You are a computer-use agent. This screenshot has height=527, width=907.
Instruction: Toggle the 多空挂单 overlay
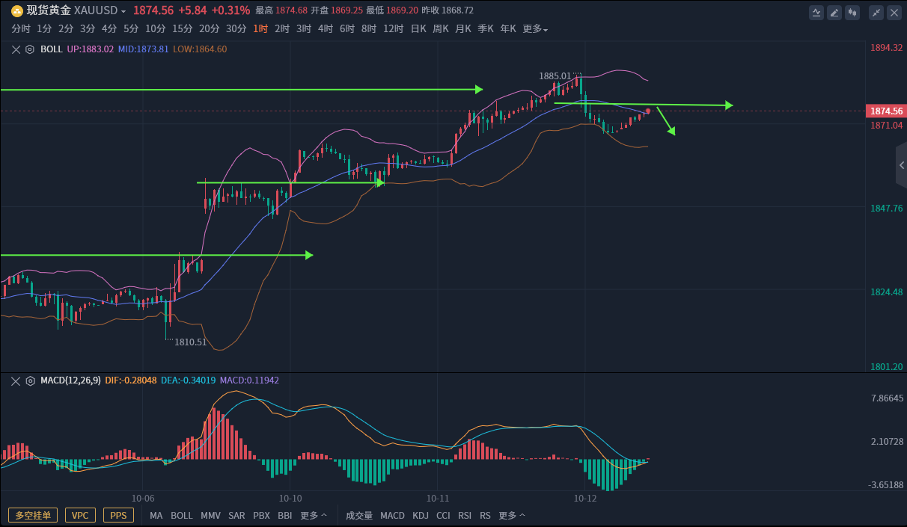(x=33, y=515)
